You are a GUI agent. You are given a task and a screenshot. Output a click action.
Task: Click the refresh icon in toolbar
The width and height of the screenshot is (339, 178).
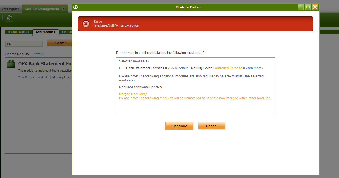[x=9, y=17]
